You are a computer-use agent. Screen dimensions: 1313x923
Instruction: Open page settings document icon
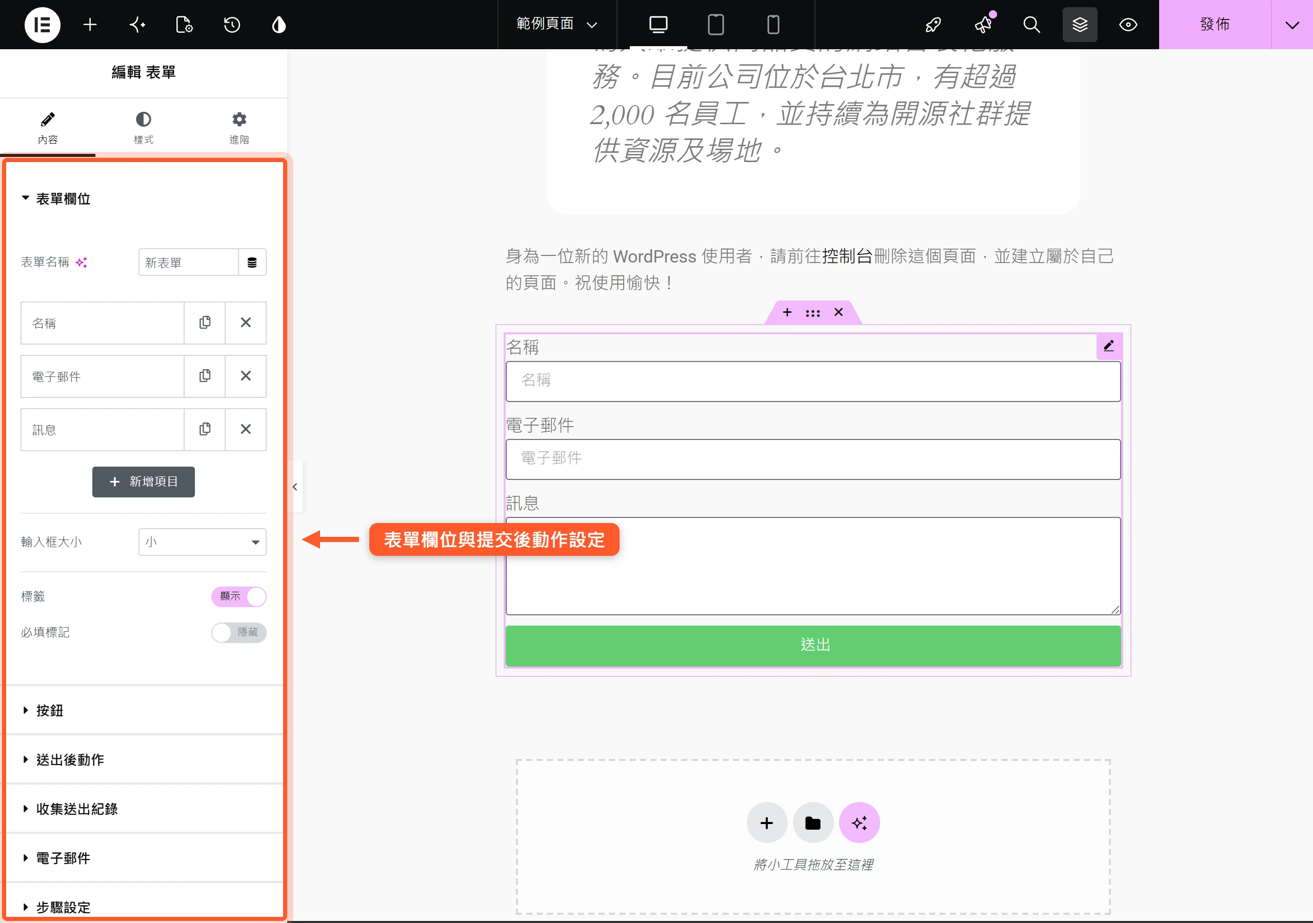click(x=184, y=25)
